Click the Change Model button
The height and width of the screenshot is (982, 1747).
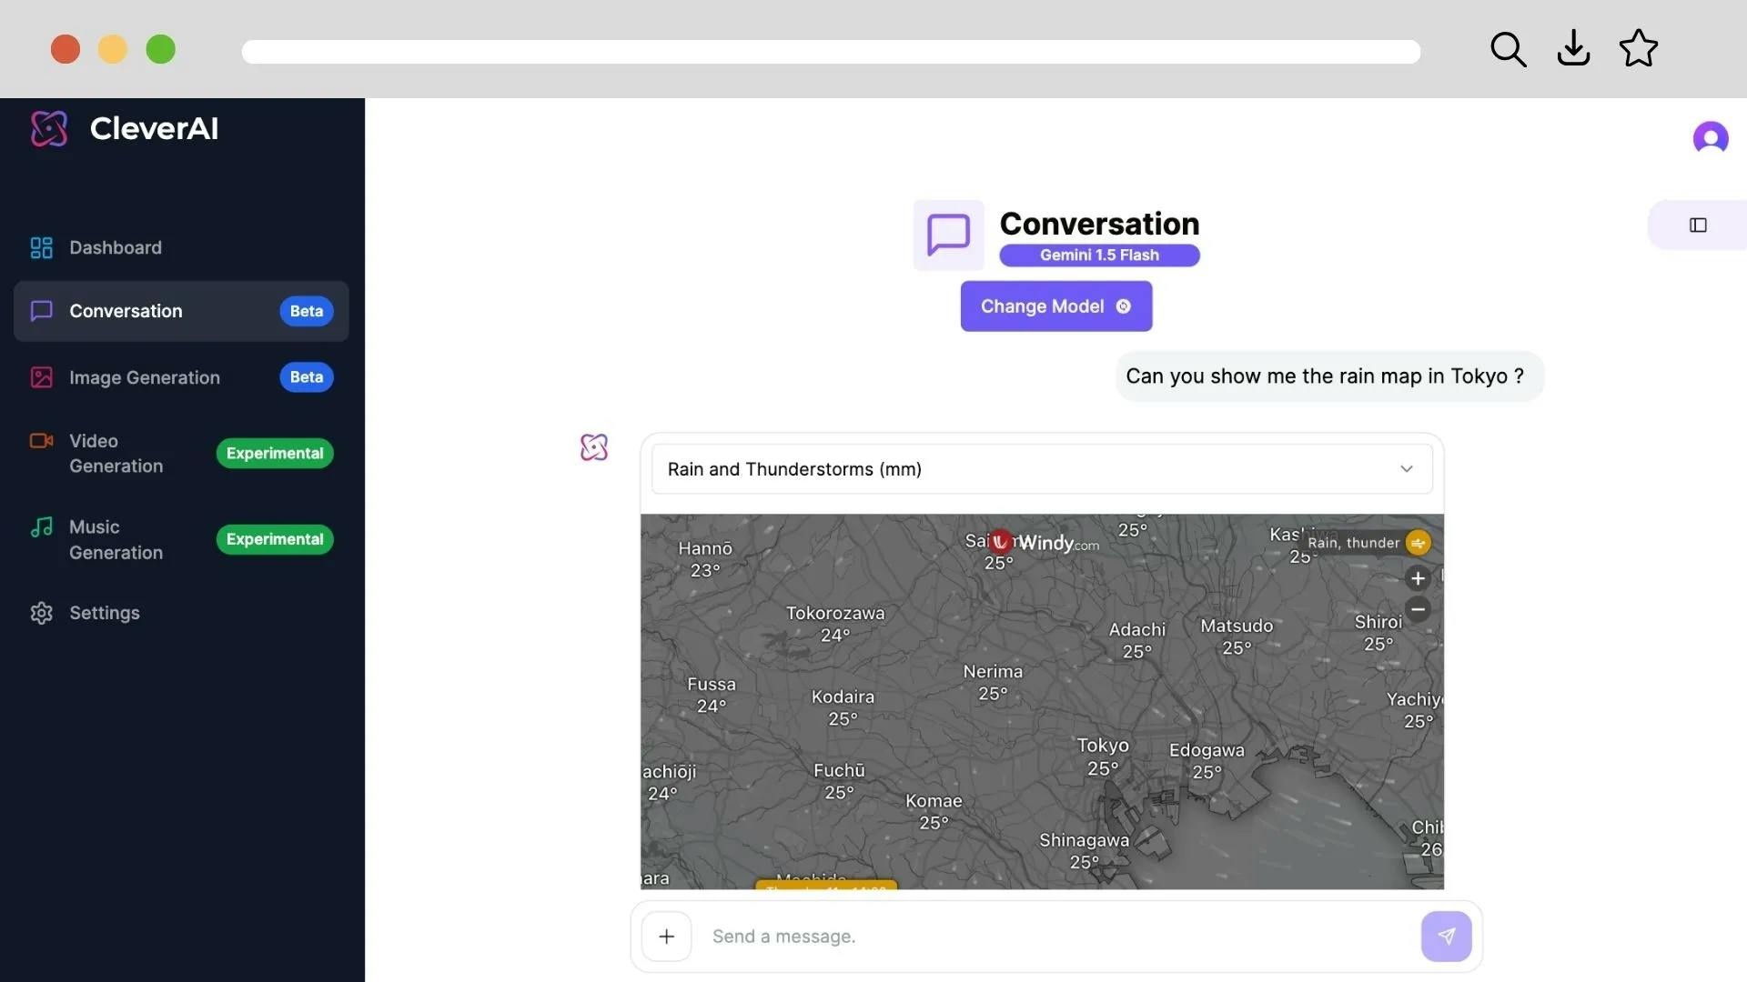pos(1056,306)
